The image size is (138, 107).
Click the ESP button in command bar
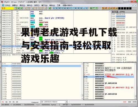pos(125,102)
